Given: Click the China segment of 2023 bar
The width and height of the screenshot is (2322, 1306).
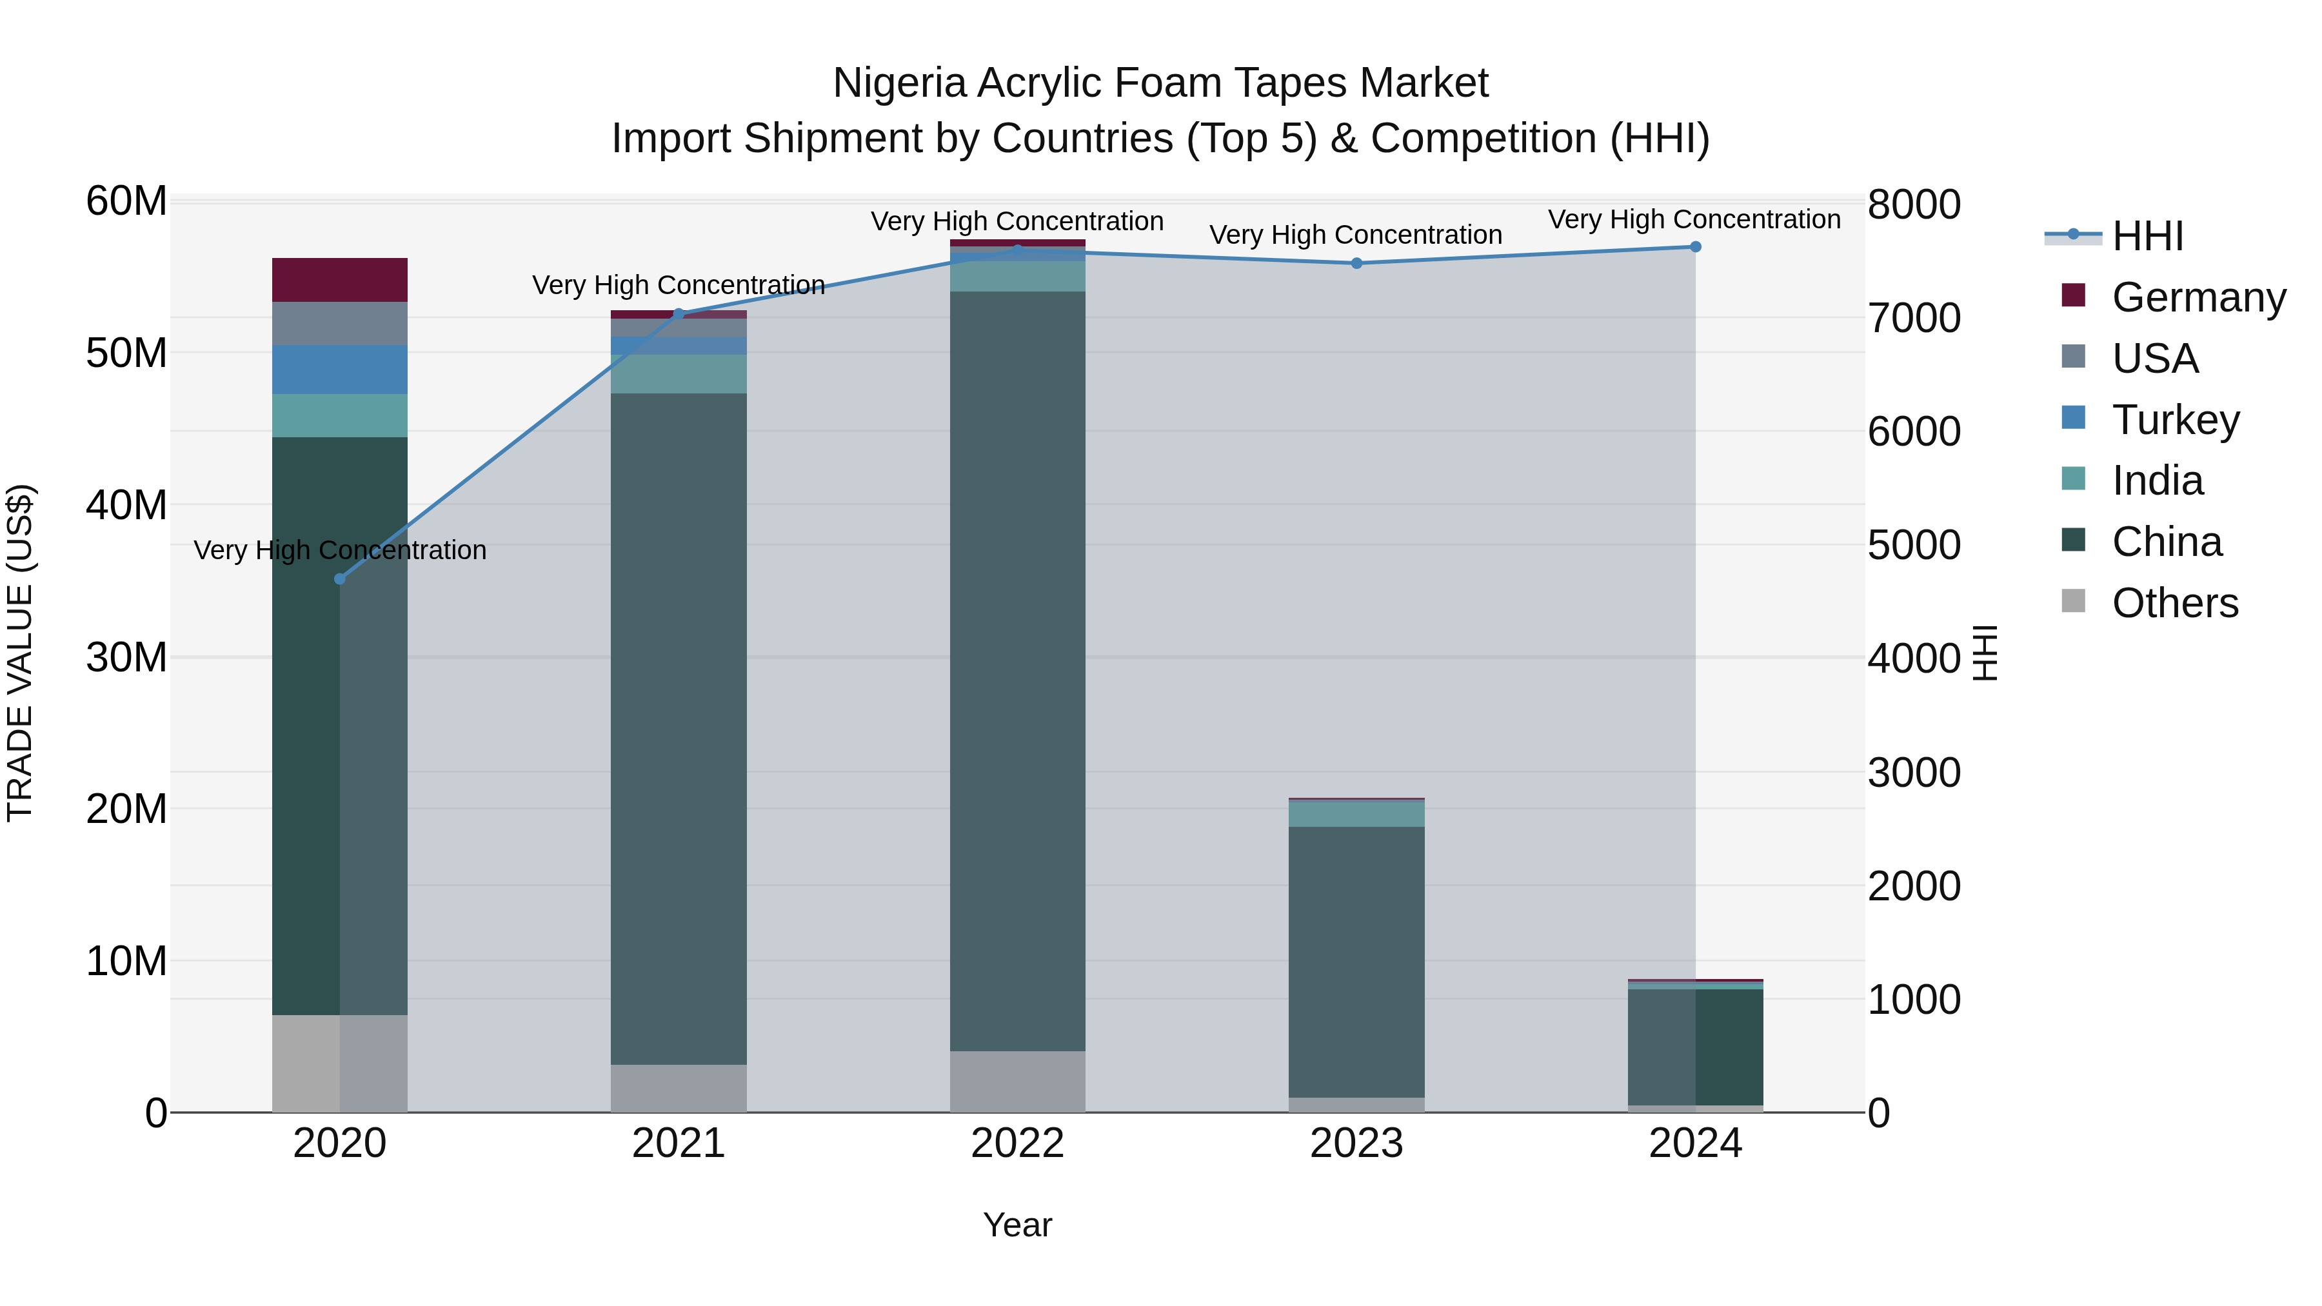Looking at the screenshot, I should [1356, 963].
